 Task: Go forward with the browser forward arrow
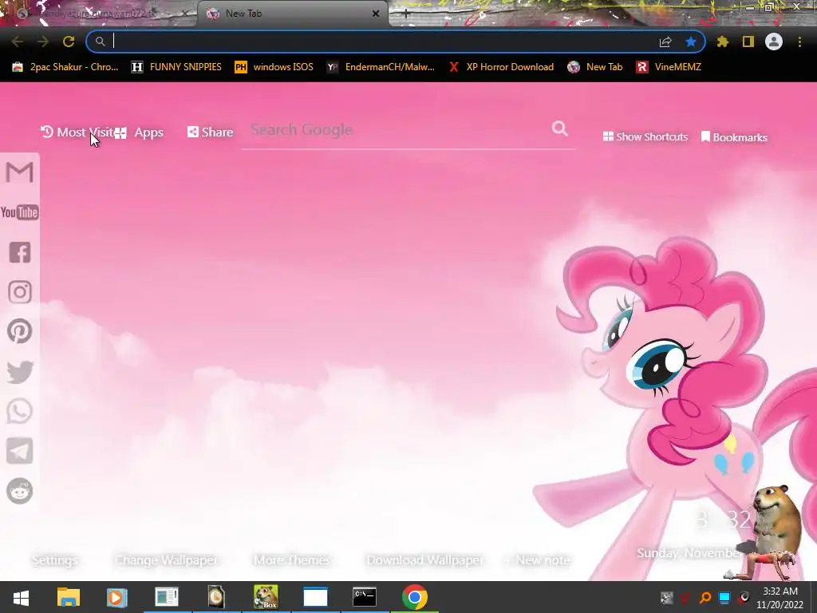click(x=43, y=42)
